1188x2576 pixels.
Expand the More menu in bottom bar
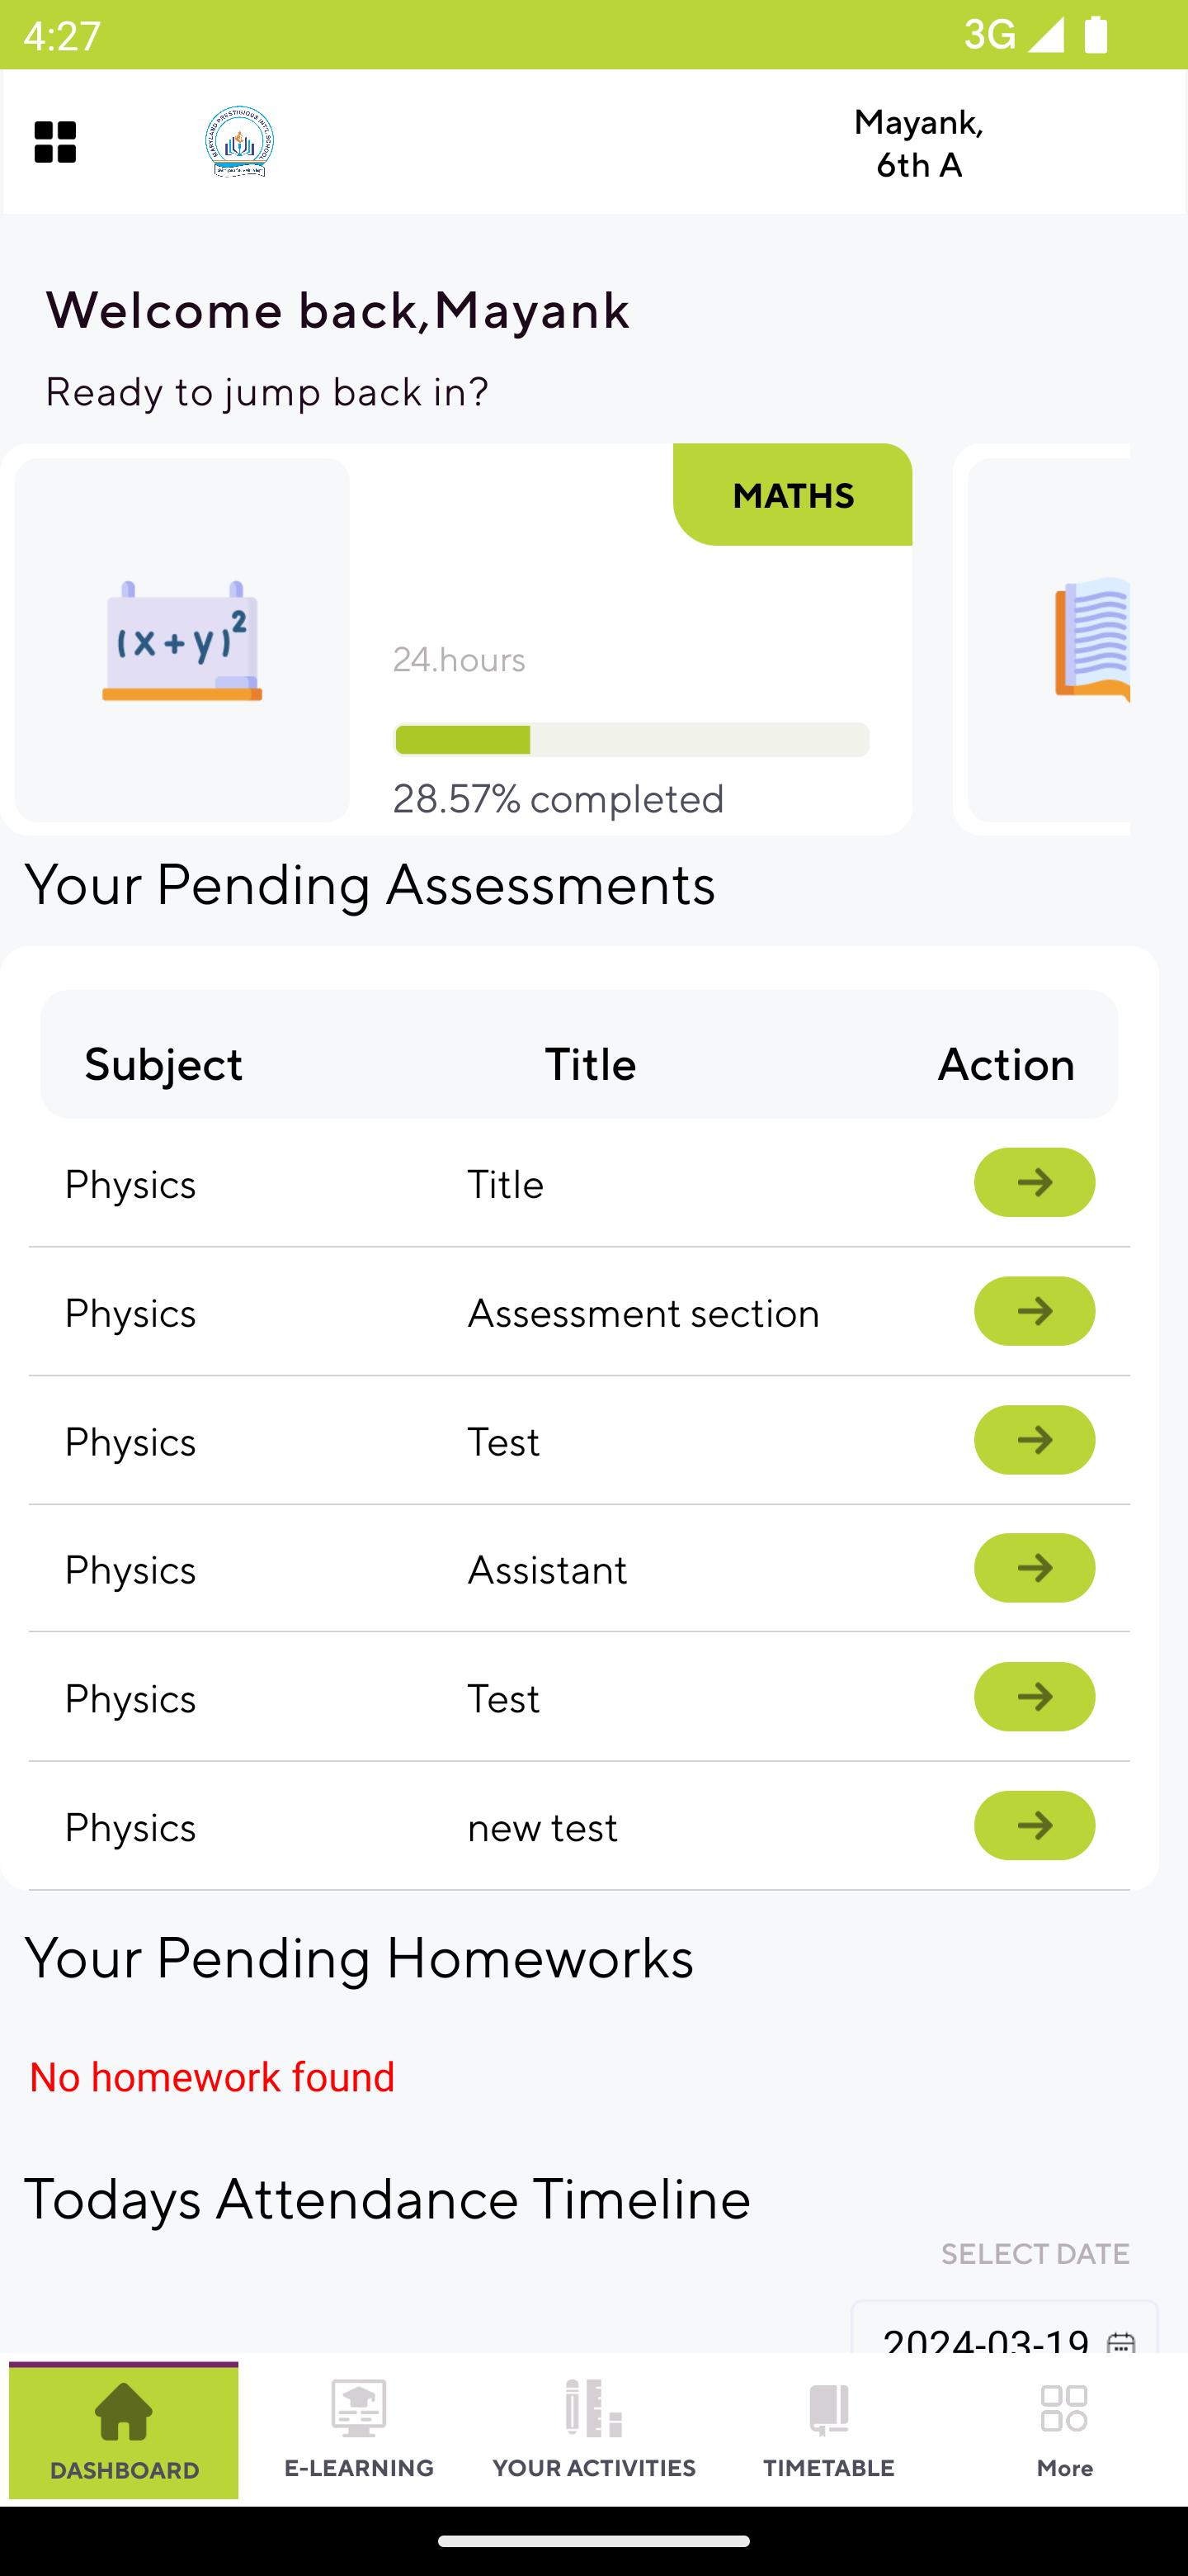coord(1064,2430)
